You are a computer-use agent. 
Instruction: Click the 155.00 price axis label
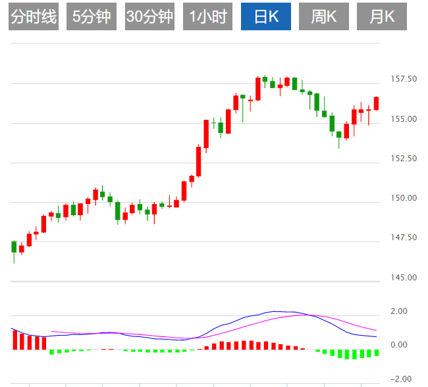(404, 119)
